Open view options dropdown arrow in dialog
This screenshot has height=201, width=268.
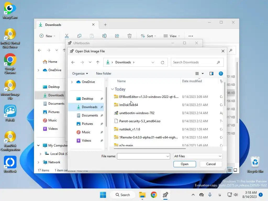(x=203, y=74)
